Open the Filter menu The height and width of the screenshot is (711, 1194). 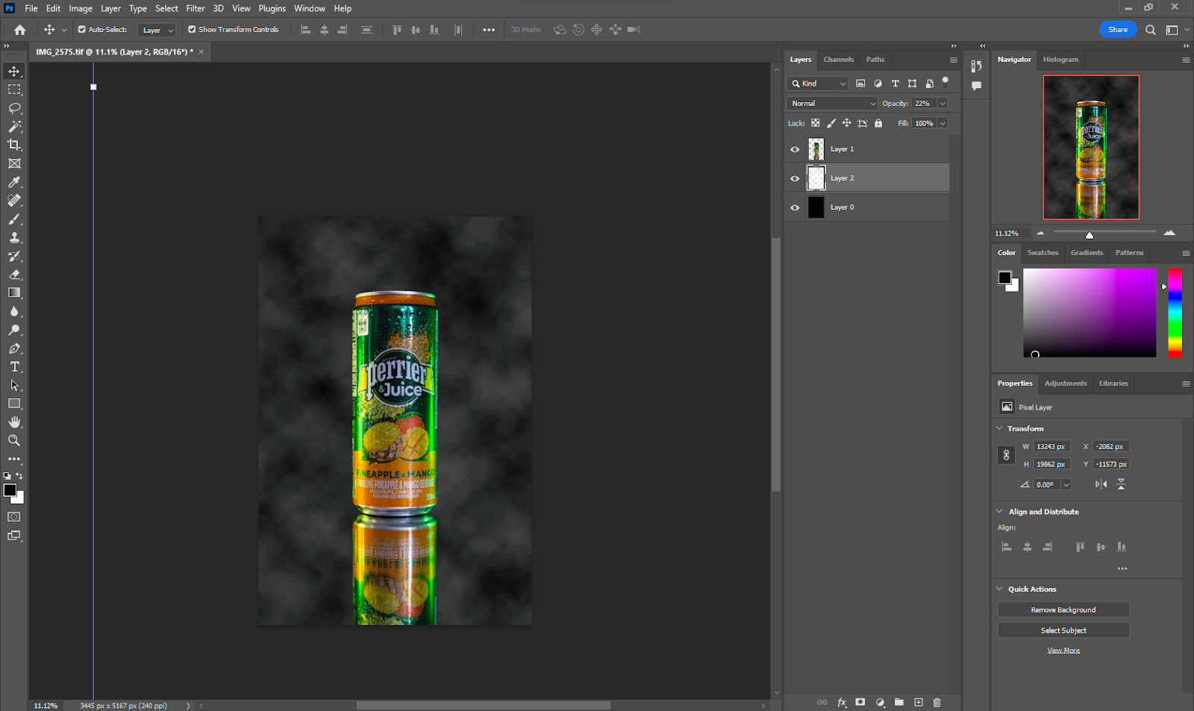(x=196, y=8)
